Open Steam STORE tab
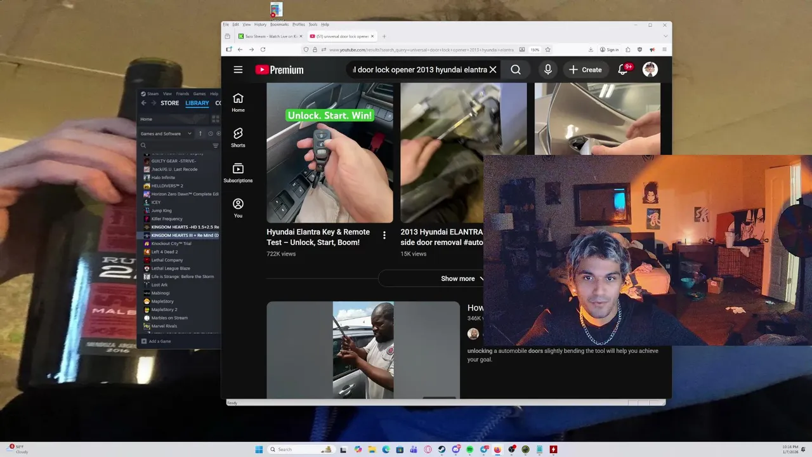Viewport: 812px width, 457px height. 169,103
